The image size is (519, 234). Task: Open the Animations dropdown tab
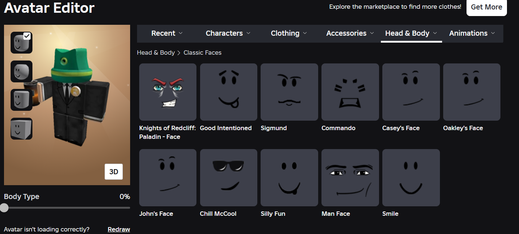(x=472, y=33)
